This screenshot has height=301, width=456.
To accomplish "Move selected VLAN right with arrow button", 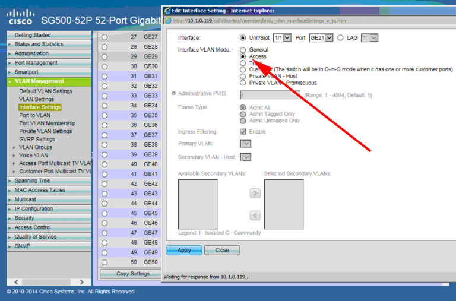I will [x=255, y=193].
